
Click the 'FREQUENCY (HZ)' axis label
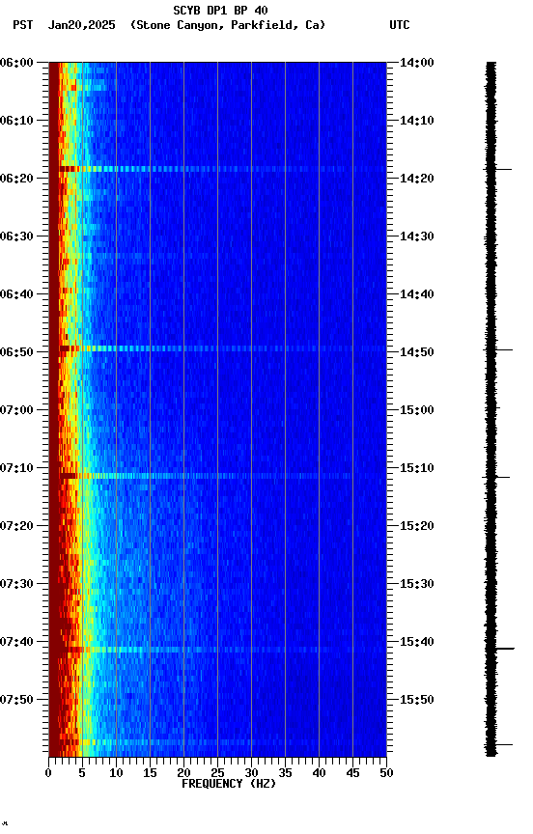click(x=229, y=784)
